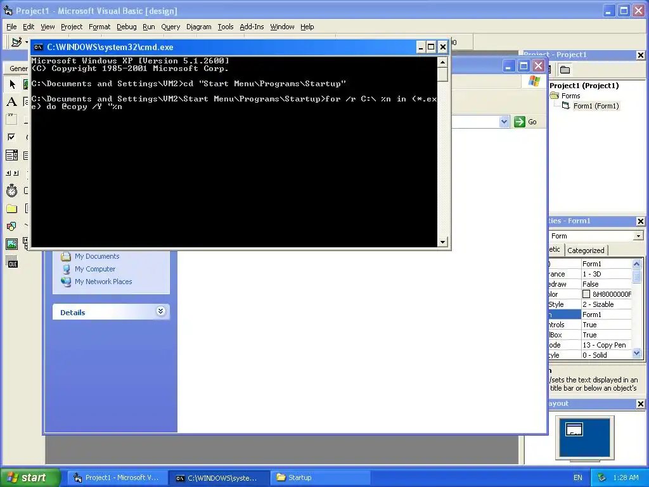649x487 pixels.
Task: Open the Form object dropdown in Properties
Action: click(638, 236)
